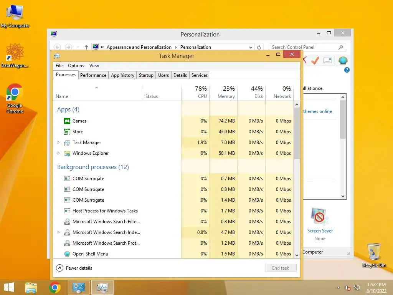The width and height of the screenshot is (393, 295).
Task: Select the Open-Shell Menu process icon
Action: point(67,254)
